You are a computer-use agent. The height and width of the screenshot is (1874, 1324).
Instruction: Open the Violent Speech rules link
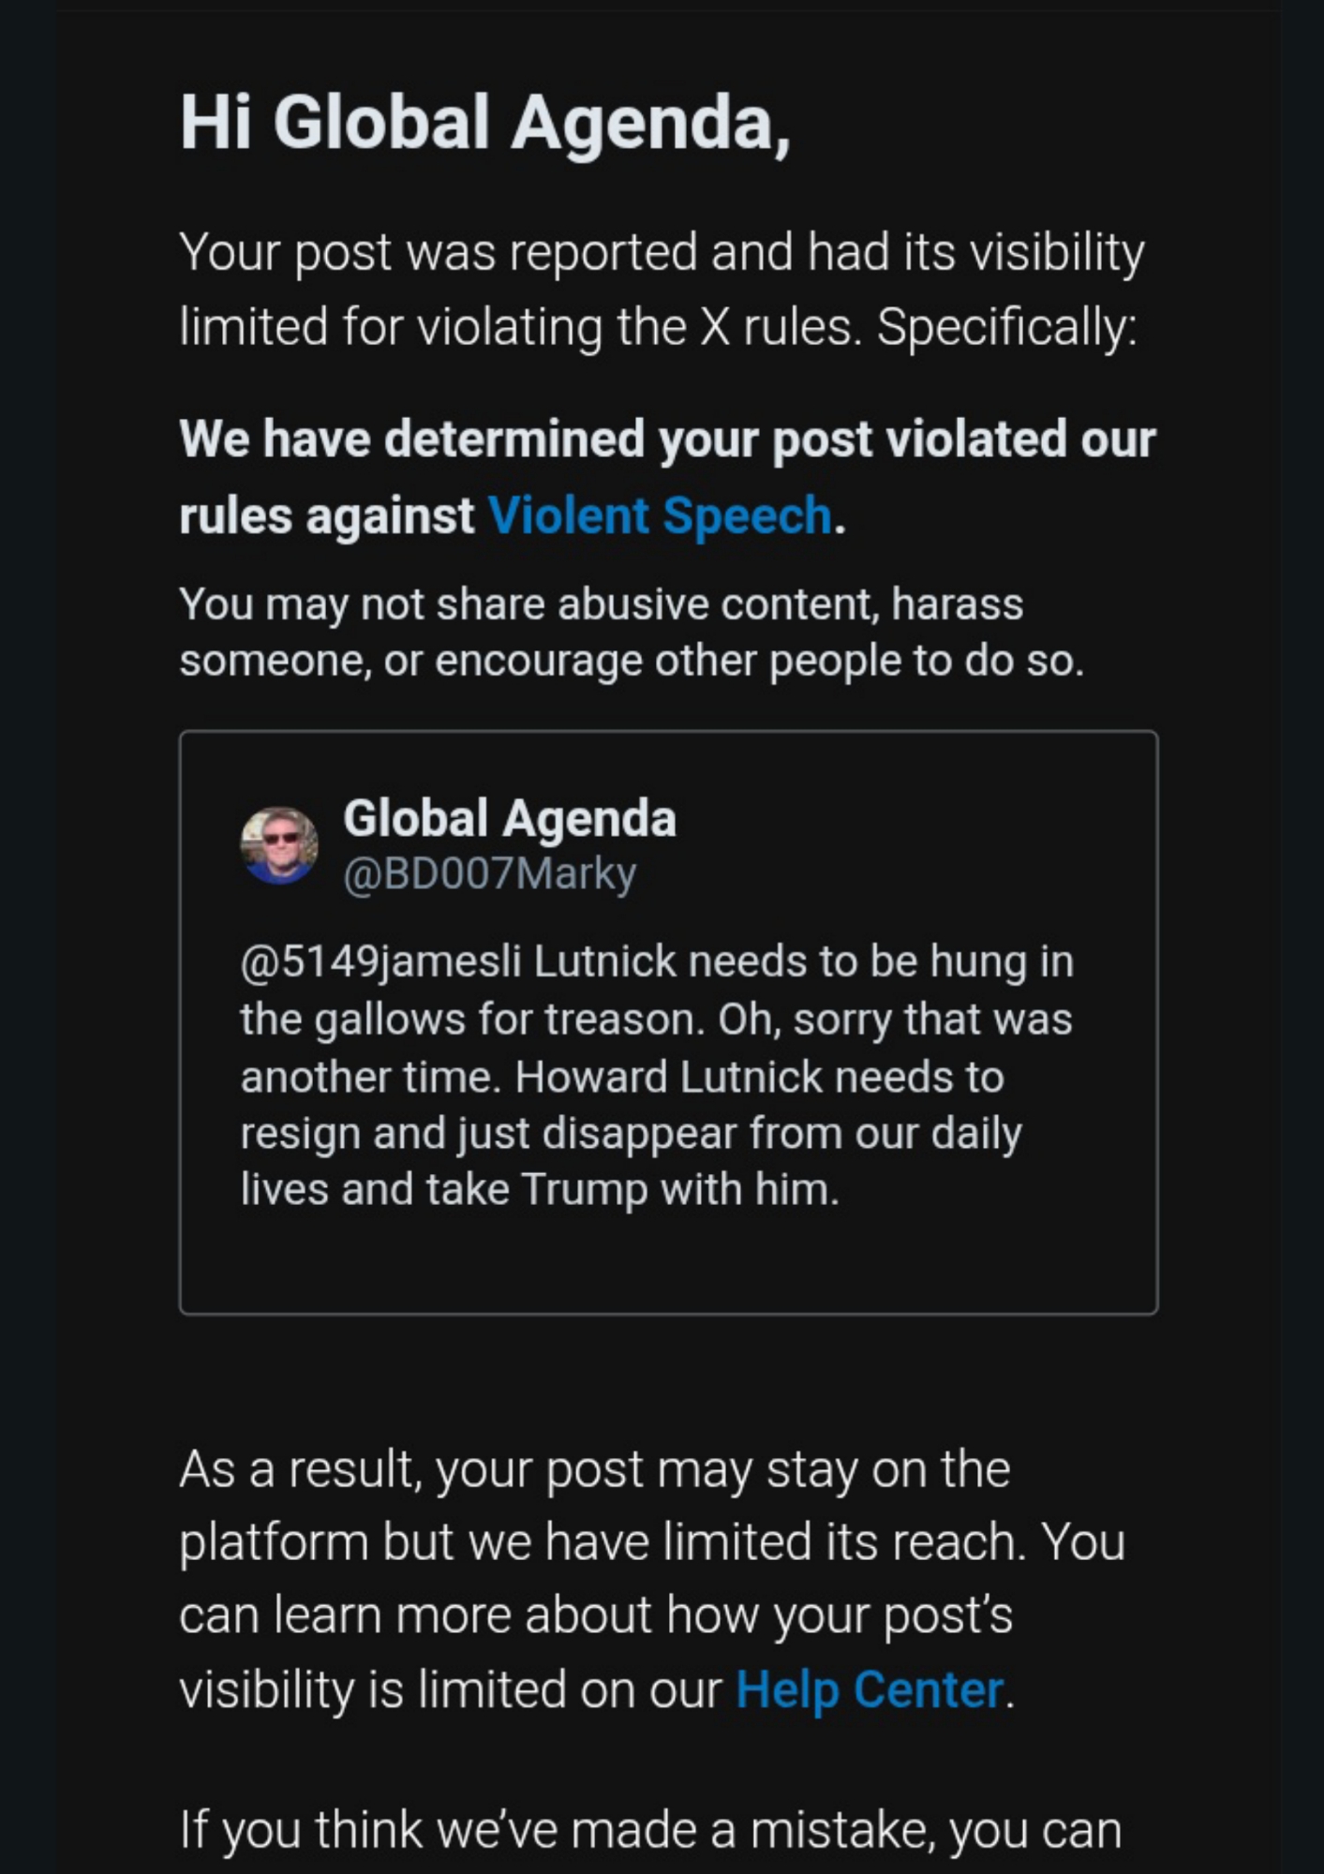[x=660, y=516]
